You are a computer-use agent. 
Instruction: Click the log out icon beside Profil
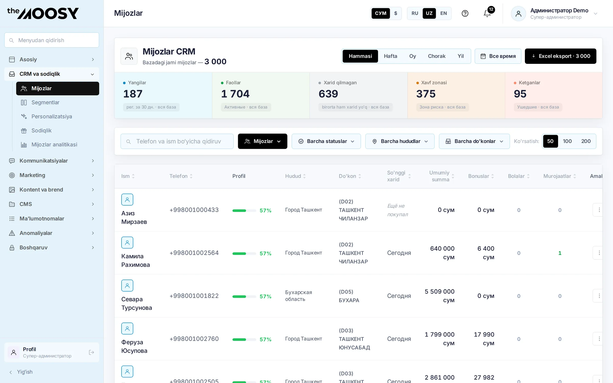pos(91,352)
